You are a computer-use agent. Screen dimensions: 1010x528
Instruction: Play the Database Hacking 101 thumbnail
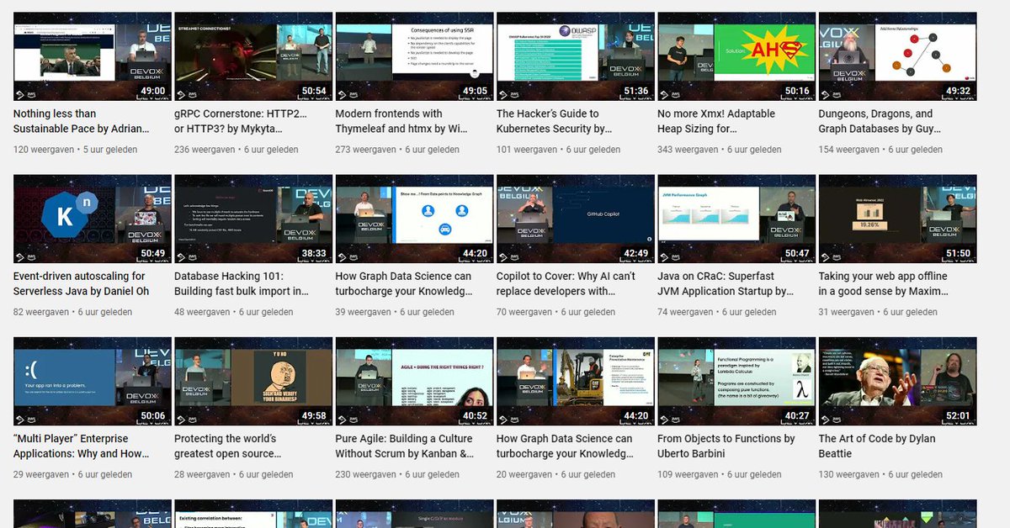click(x=252, y=219)
